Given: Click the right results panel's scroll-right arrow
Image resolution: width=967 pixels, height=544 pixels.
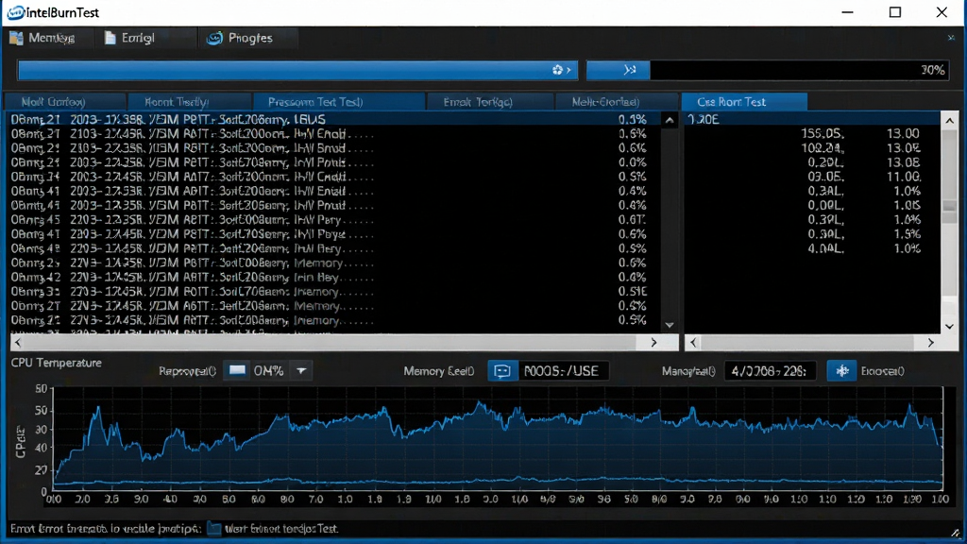Looking at the screenshot, I should click(930, 342).
